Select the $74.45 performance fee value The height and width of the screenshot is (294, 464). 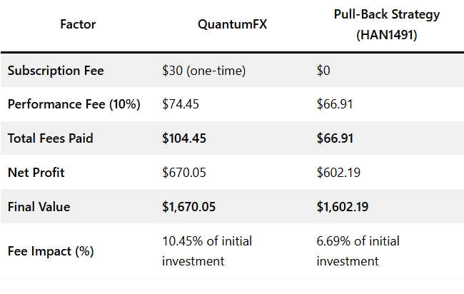pyautogui.click(x=181, y=104)
